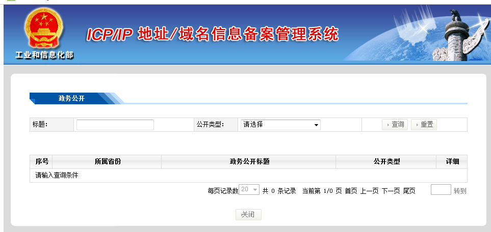Viewport: 491px width, 232px height.
Task: Click the 政务公开标题 column header
Action: 249,162
